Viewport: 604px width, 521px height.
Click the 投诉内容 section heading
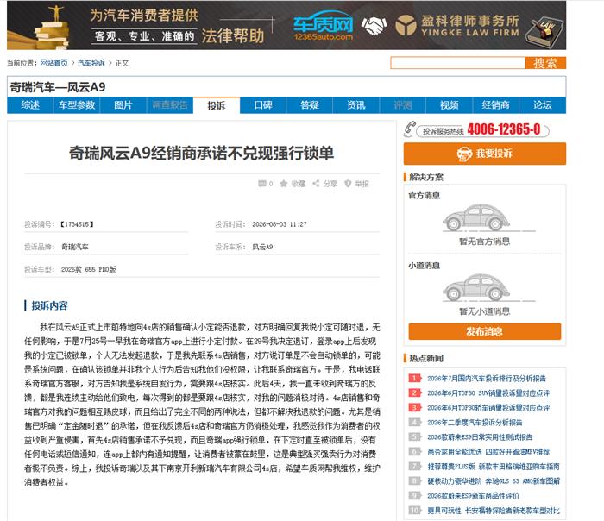pyautogui.click(x=49, y=305)
